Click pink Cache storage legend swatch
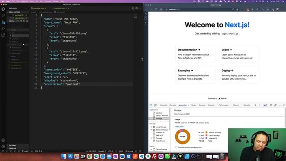This screenshot has width=286, height=161. [x=206, y=136]
